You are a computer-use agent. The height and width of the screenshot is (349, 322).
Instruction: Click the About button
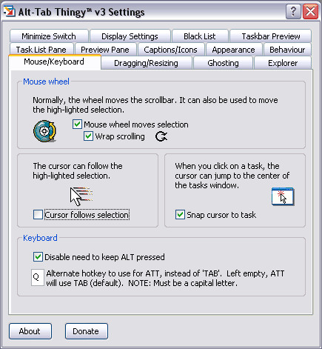[x=30, y=331]
